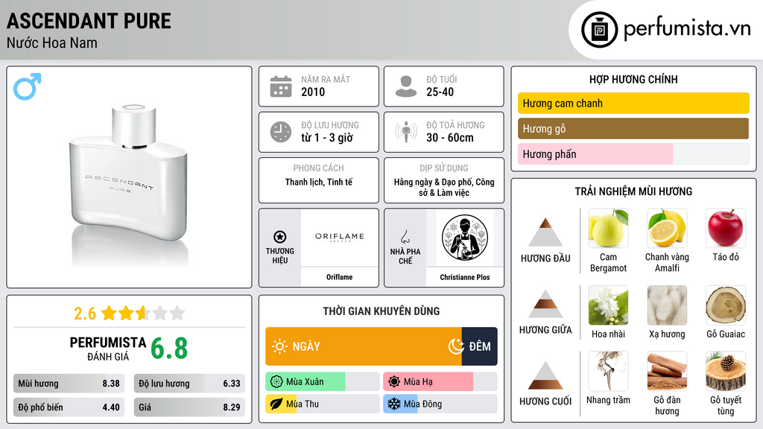Click the Oriflame brand name label
The image size is (763, 429).
(x=340, y=277)
